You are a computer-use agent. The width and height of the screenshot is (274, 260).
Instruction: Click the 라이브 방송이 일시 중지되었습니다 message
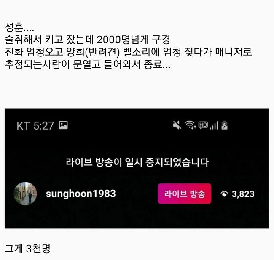[137, 162]
